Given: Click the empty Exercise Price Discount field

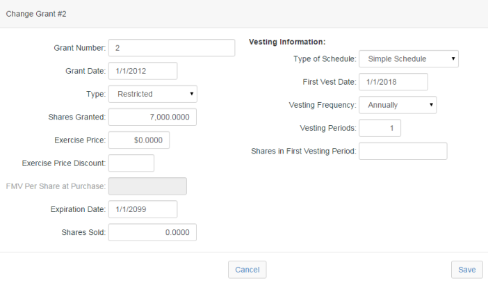Looking at the screenshot, I should 131,163.
